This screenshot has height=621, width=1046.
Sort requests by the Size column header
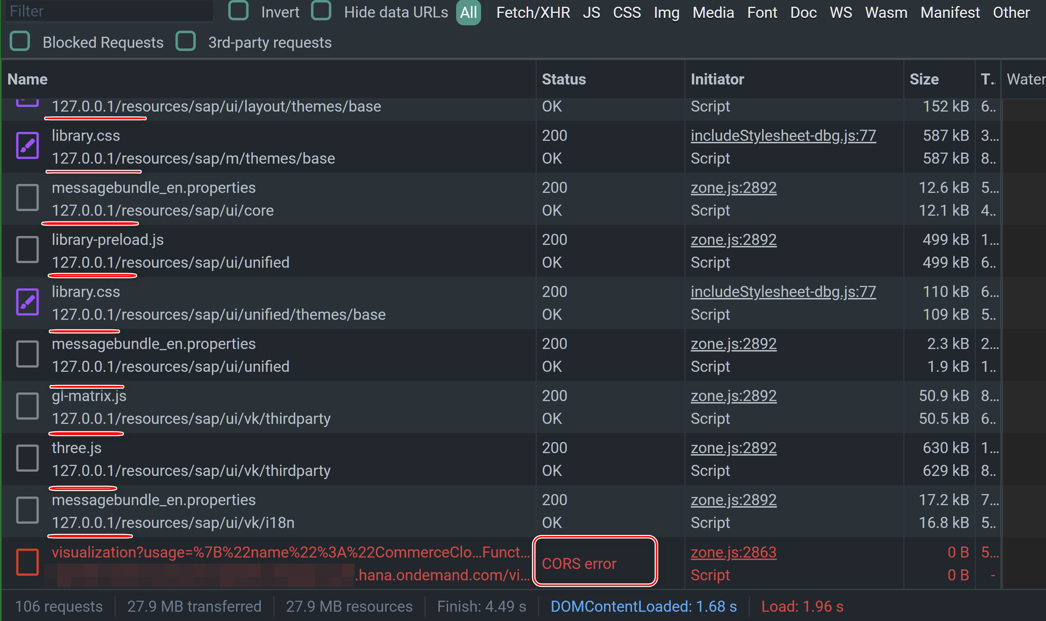(x=924, y=79)
